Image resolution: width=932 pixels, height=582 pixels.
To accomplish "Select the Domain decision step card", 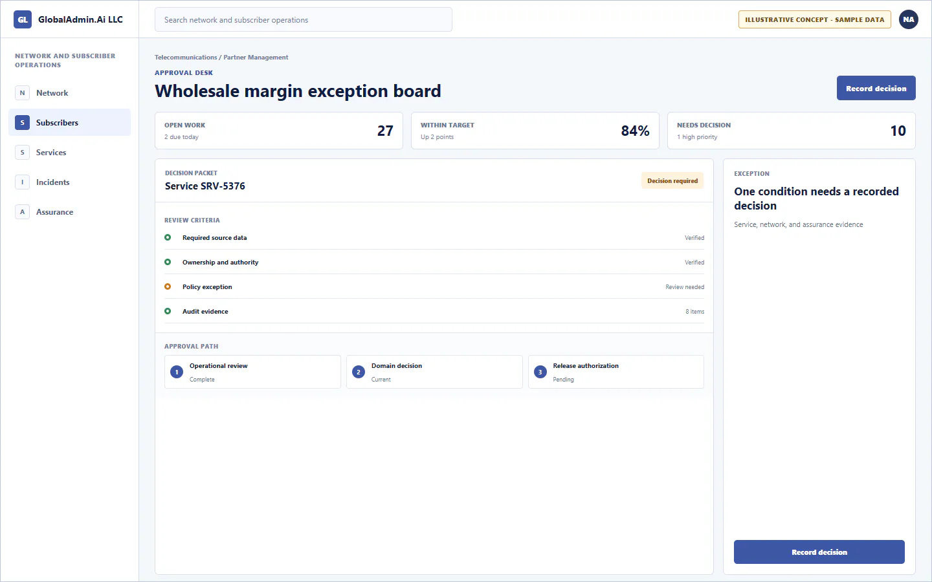I will pos(434,372).
